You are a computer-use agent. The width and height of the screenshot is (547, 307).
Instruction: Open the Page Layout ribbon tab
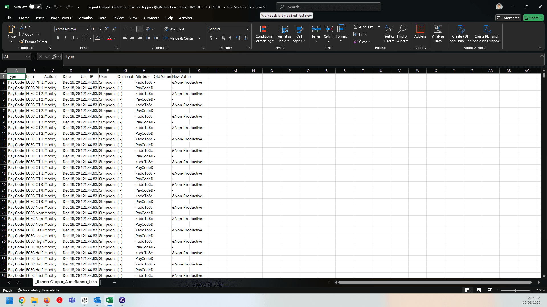(x=61, y=18)
